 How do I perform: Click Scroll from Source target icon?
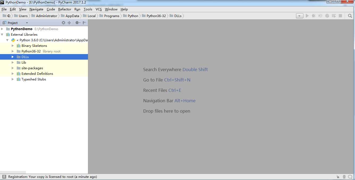(64, 23)
